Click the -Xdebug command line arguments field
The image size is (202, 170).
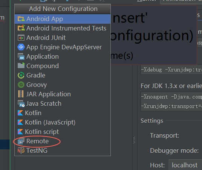[171, 70]
